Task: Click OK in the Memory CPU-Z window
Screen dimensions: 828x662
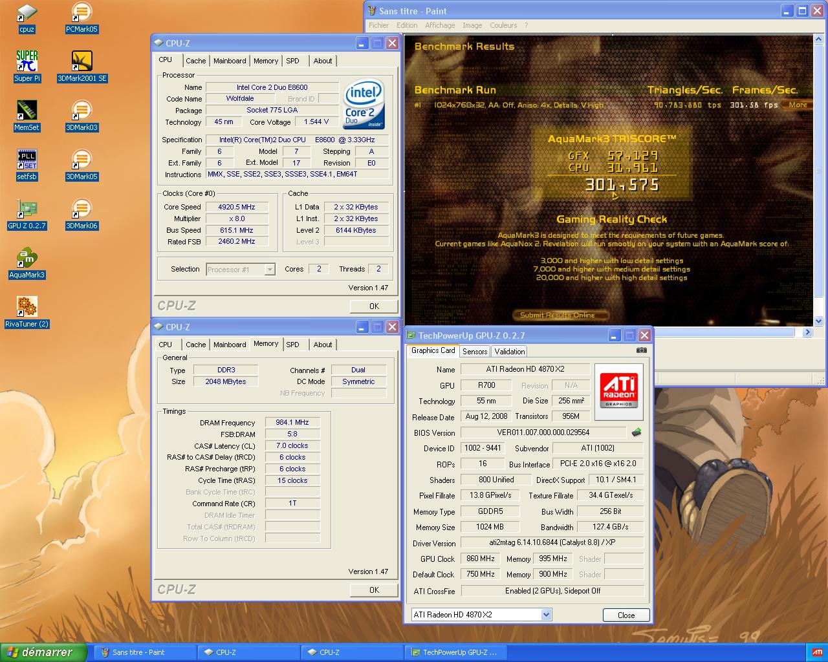Action: click(374, 590)
